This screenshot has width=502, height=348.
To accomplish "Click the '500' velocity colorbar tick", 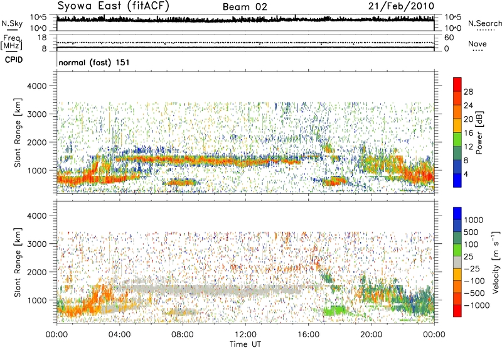I will [x=471, y=232].
